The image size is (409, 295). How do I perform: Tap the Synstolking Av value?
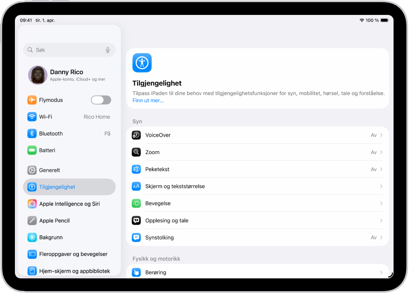tap(374, 237)
